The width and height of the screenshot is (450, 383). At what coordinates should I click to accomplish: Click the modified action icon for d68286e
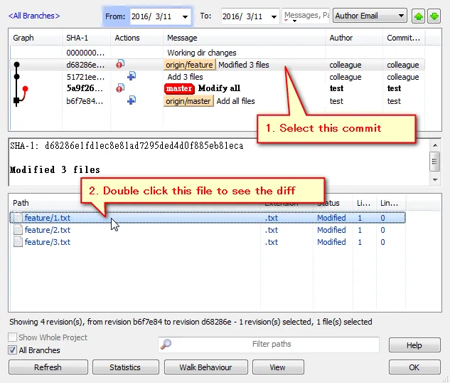click(x=120, y=64)
